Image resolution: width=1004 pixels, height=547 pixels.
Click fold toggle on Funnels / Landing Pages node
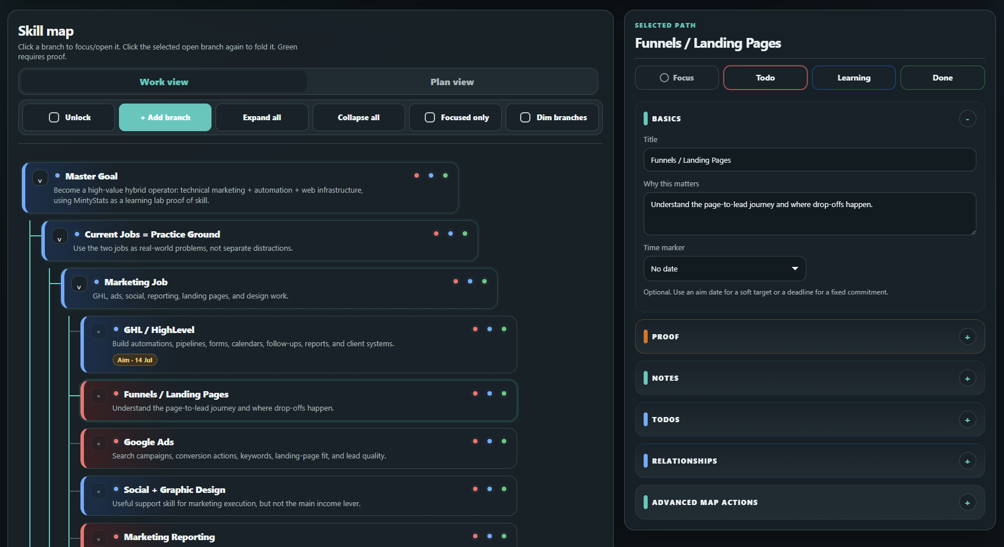pos(99,396)
